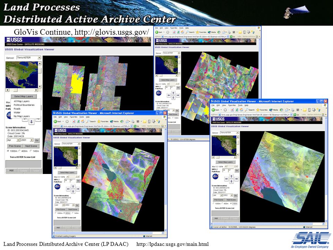This screenshot has width=333, height=250.
Task: Click Home icon in bottom-center IE window
Action: pyautogui.click(x=83, y=122)
